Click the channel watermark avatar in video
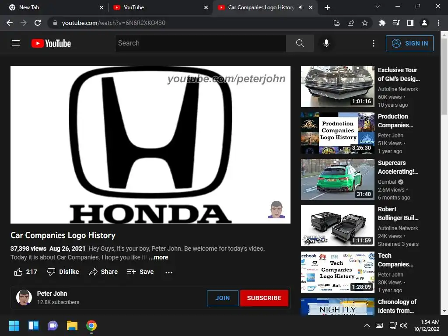Screen dimensions: 448x336 (x=276, y=210)
